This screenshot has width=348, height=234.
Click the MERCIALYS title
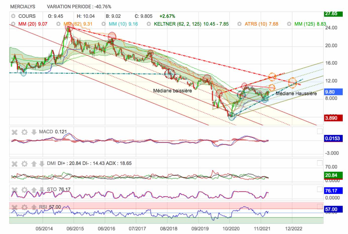pos(23,7)
